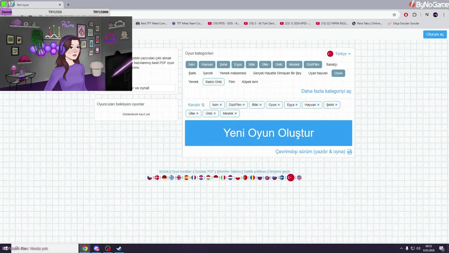Image resolution: width=449 pixels, height=253 pixels.
Task: Select the Russian flag language icon
Action: (260, 178)
